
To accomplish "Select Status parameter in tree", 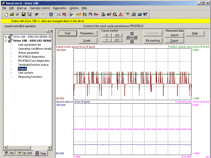I will click(29, 53).
